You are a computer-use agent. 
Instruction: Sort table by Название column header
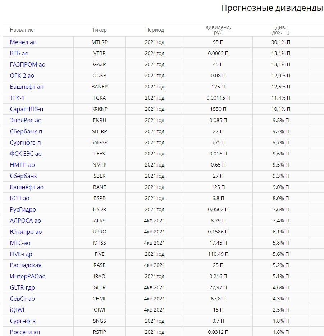pyautogui.click(x=22, y=30)
